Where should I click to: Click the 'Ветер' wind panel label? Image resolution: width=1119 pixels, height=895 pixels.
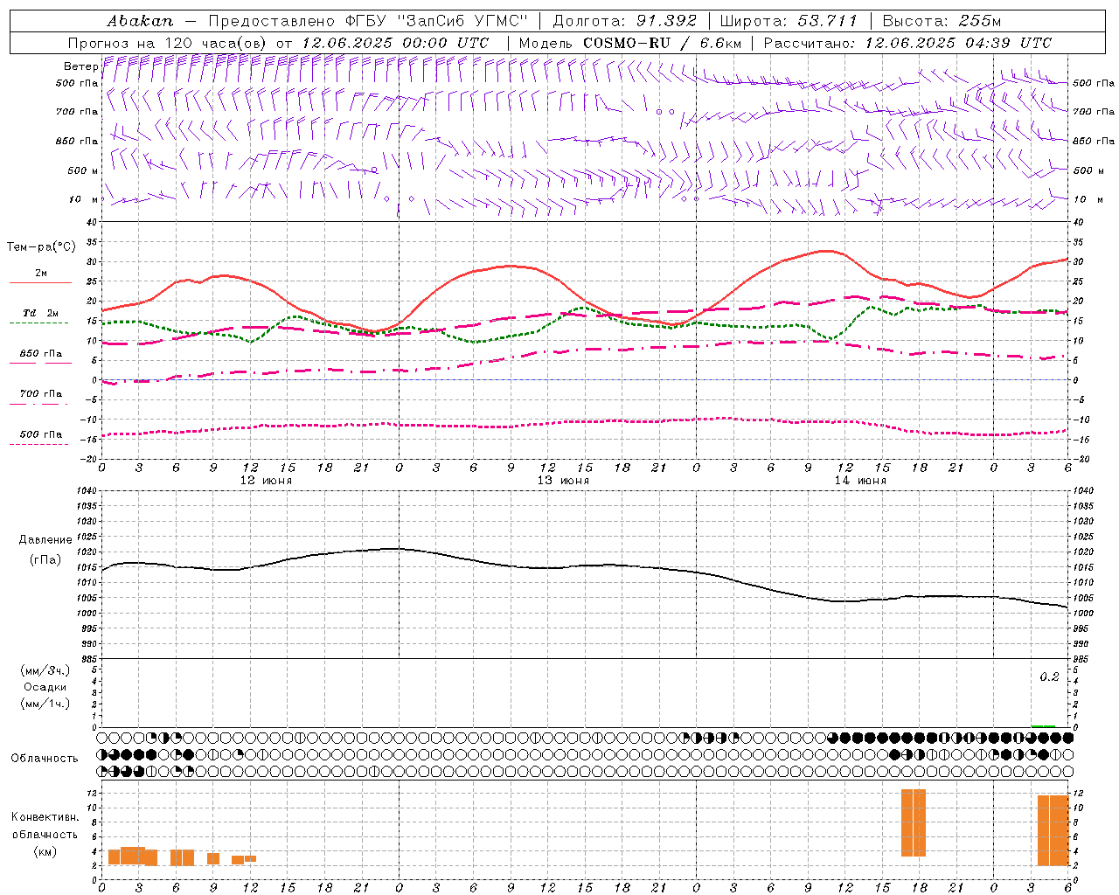click(81, 66)
